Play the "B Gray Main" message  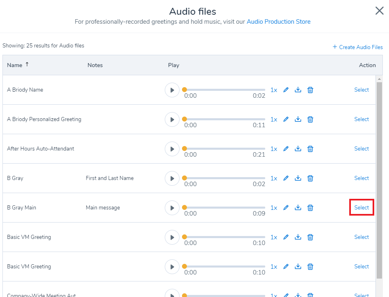point(172,207)
